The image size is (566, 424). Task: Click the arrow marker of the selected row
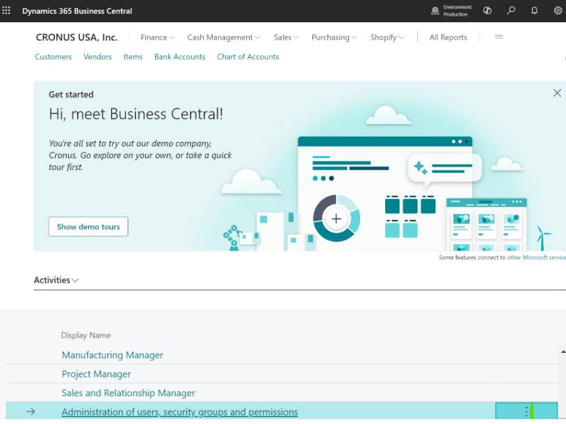coord(31,411)
